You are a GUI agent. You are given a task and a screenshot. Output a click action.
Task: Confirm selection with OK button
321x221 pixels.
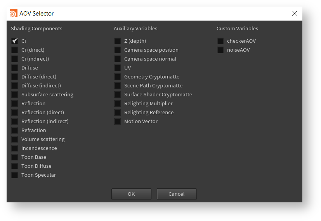(131, 194)
